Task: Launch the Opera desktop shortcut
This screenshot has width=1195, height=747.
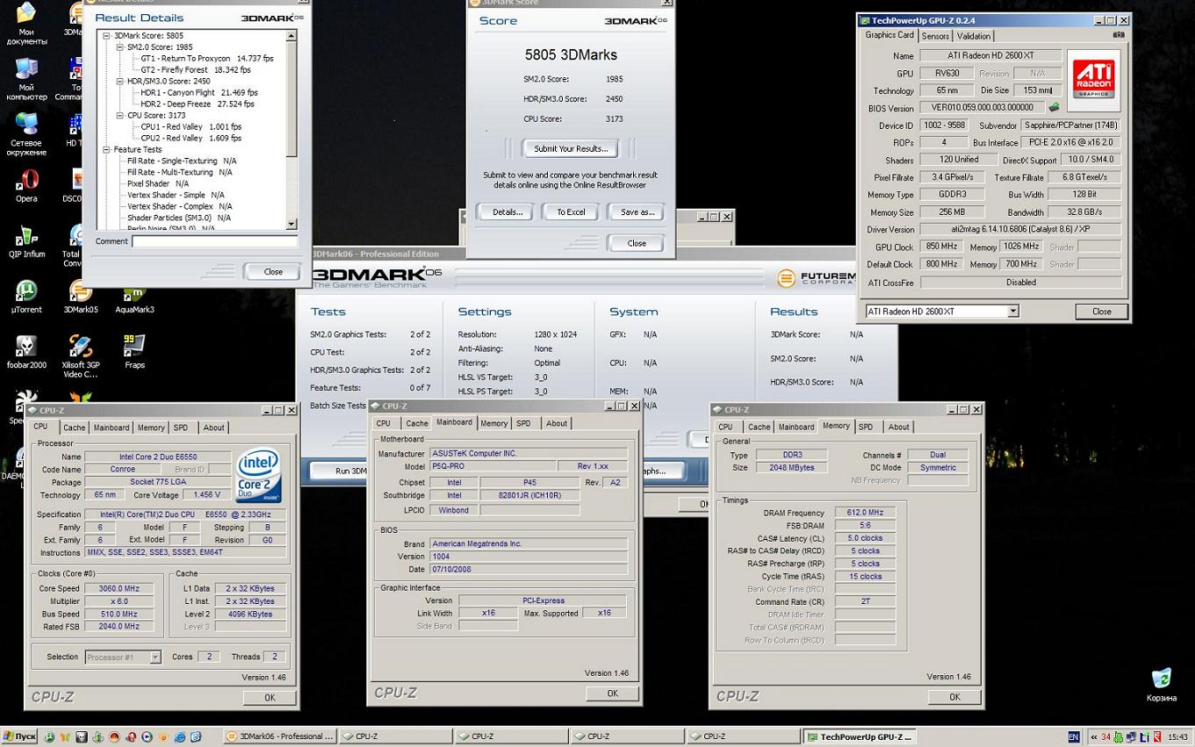Action: pos(26,186)
